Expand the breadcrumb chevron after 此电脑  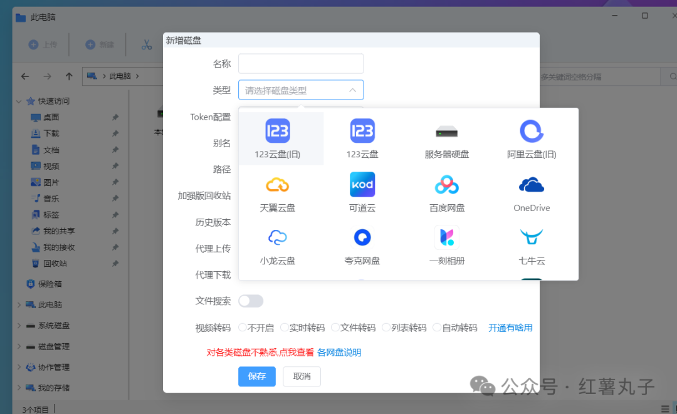137,76
